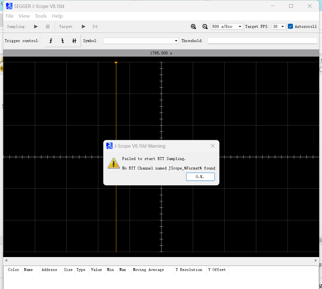Start sampling with the play icon
The width and height of the screenshot is (322, 289).
click(36, 27)
